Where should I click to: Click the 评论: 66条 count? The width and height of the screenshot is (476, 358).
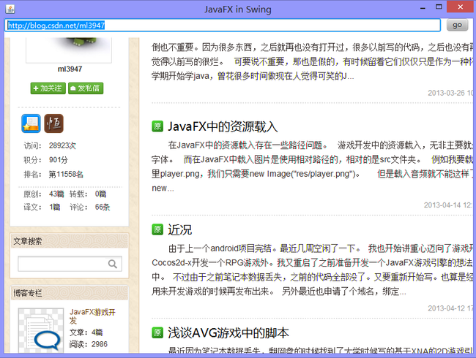[89, 207]
